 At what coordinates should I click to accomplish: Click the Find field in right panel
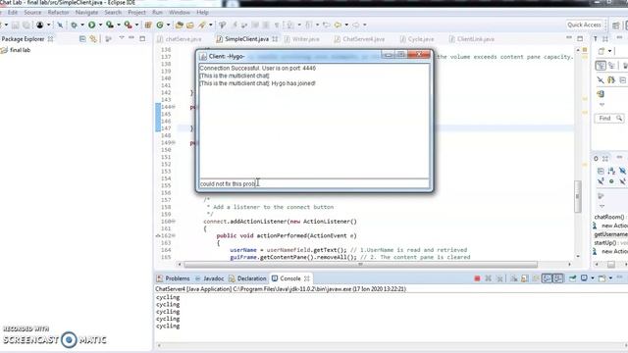pyautogui.click(x=609, y=118)
